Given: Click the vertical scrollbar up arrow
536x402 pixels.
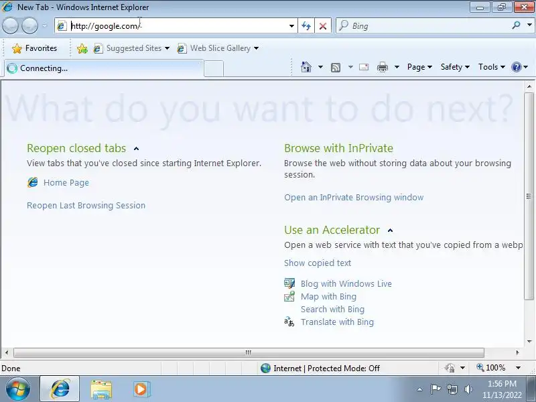Looking at the screenshot, I should click(529, 86).
